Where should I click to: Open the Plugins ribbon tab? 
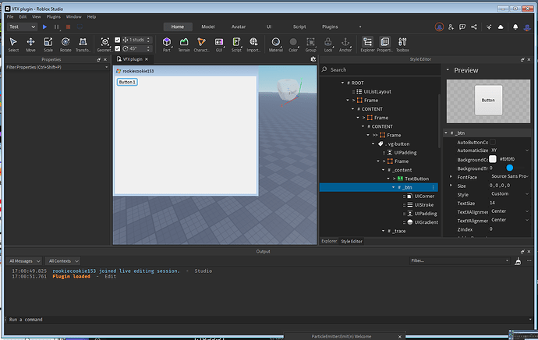pyautogui.click(x=330, y=27)
